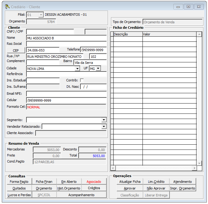Click the Não Aprovar button
Viewport: 208px width, 204px height.
[x=156, y=188]
